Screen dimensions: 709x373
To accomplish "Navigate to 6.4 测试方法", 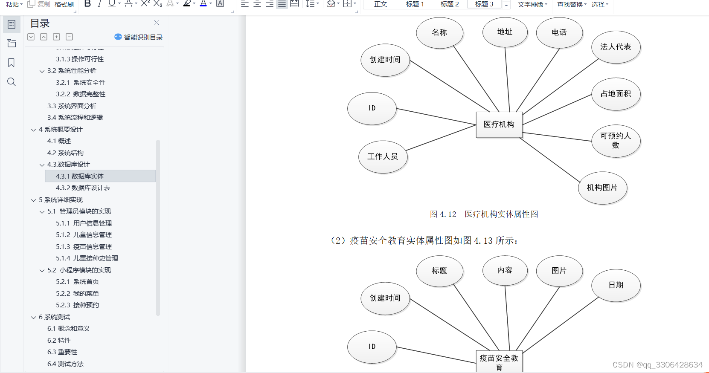I will pos(65,364).
